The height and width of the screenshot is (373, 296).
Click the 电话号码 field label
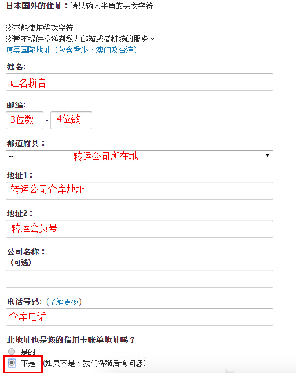pos(24,302)
